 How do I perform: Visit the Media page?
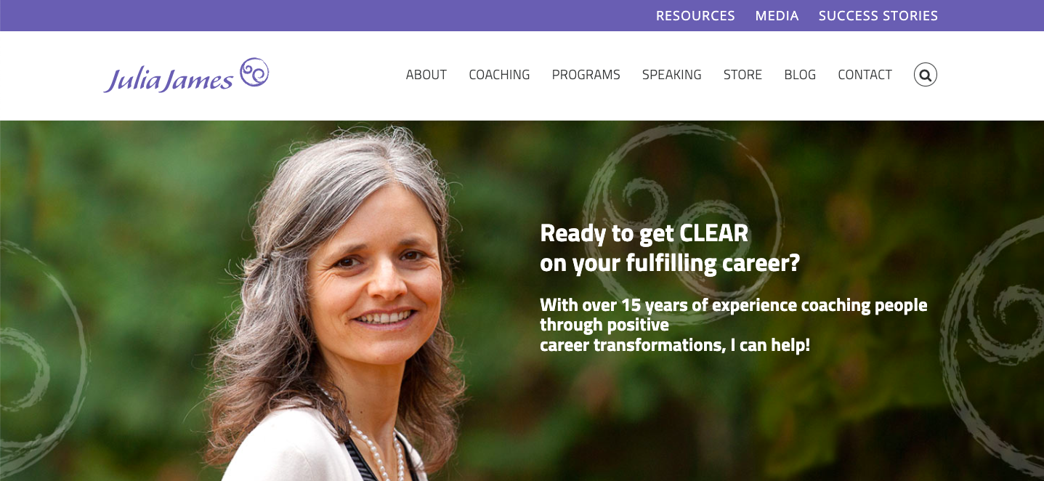(x=777, y=15)
